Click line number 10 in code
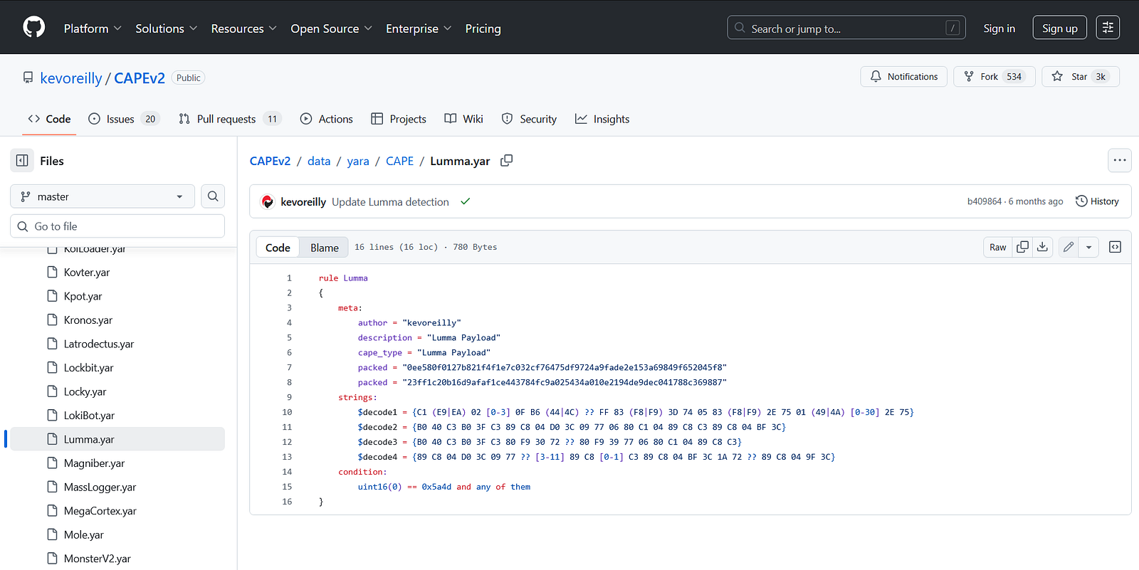 pos(287,412)
